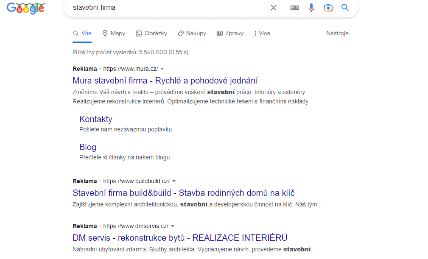Expand dropdown arrow next to buildbuild.cz URL
Image resolution: width=428 pixels, height=259 pixels.
click(174, 181)
